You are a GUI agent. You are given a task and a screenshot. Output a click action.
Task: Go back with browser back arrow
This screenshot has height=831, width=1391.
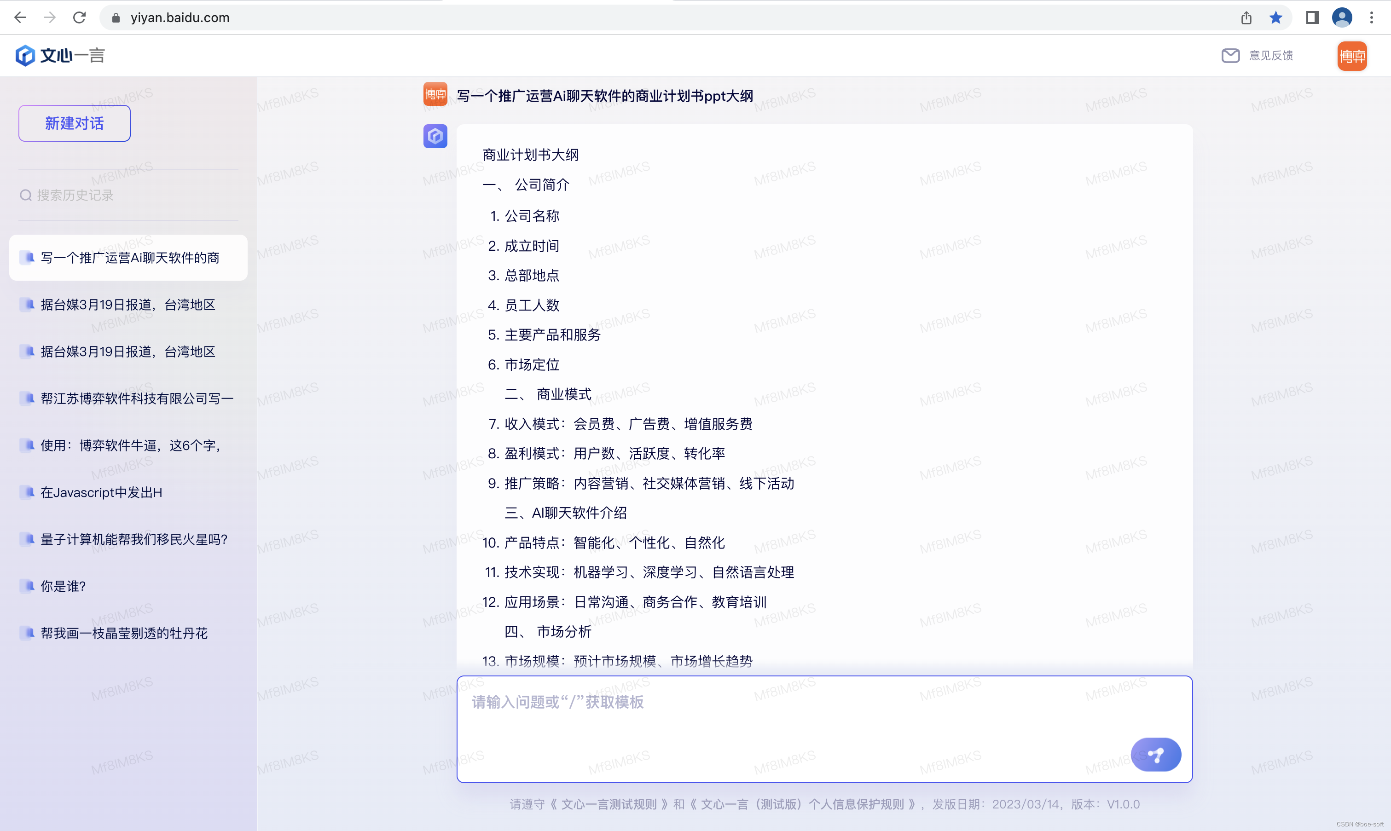pos(20,17)
